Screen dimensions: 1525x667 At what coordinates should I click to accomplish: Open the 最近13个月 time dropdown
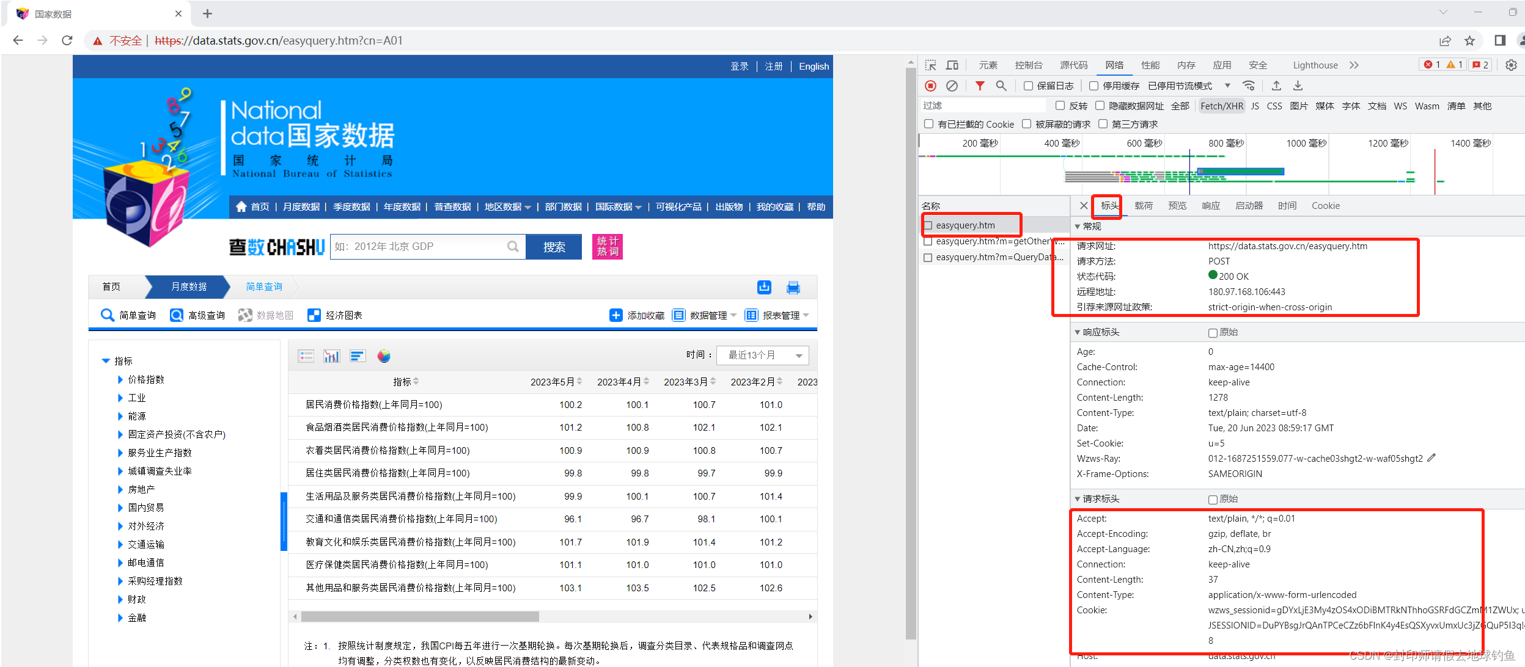pos(763,355)
